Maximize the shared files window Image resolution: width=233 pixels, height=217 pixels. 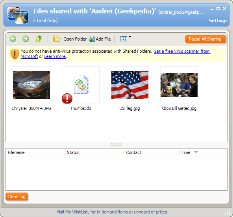218,9
